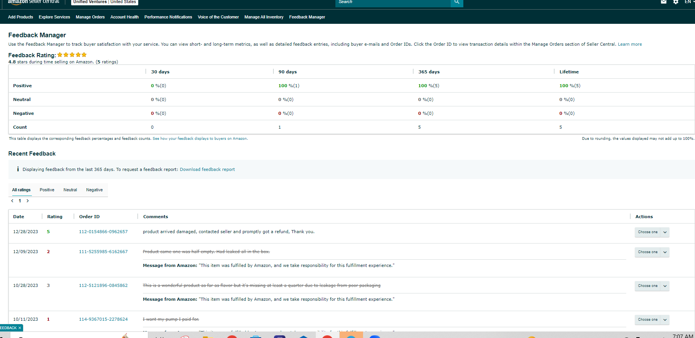Viewport: 695px width, 338px height.
Task: Open Explore Services menu
Action: coord(54,17)
